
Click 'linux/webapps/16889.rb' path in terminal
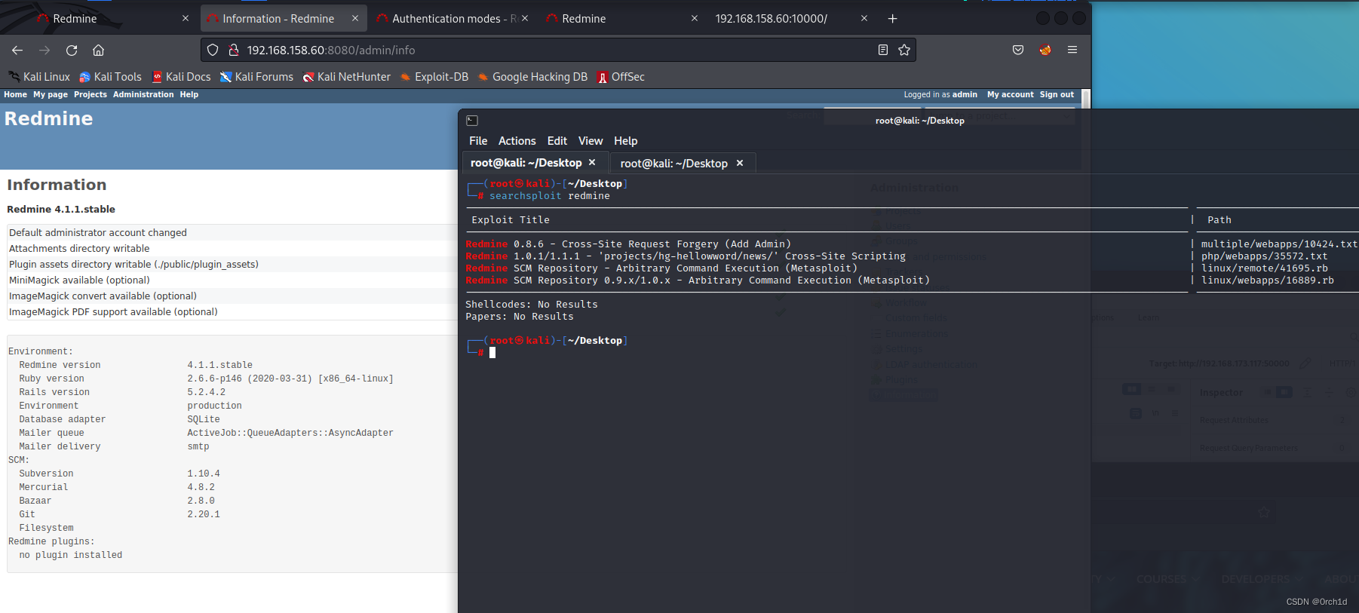point(1268,280)
